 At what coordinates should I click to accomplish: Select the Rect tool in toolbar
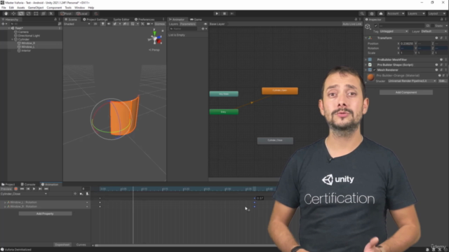[36, 13]
